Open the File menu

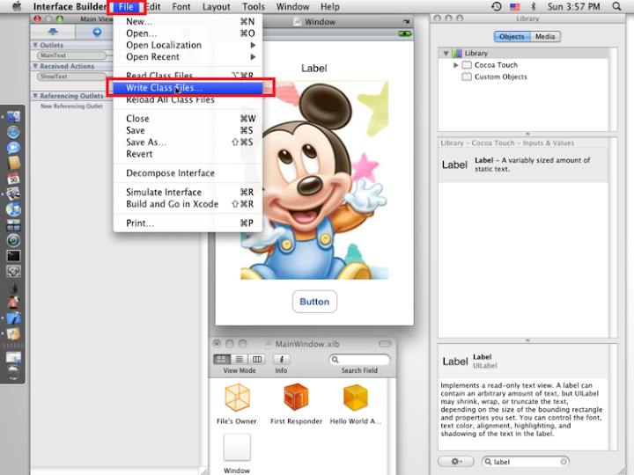[126, 6]
